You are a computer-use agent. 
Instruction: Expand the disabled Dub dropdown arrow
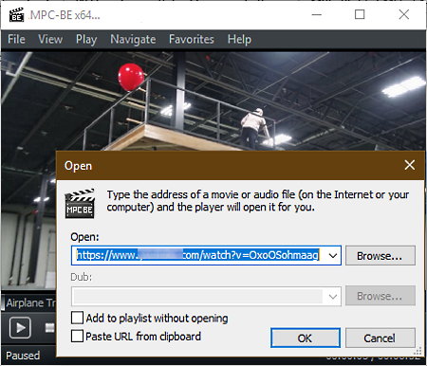333,297
